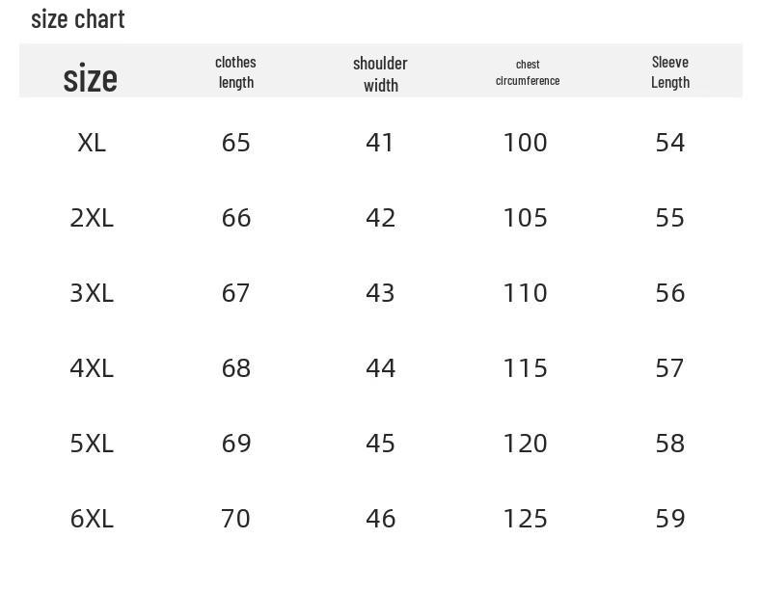Viewport: 762px width, 593px height.
Task: Select the 4XL size row label
Action: [x=92, y=368]
